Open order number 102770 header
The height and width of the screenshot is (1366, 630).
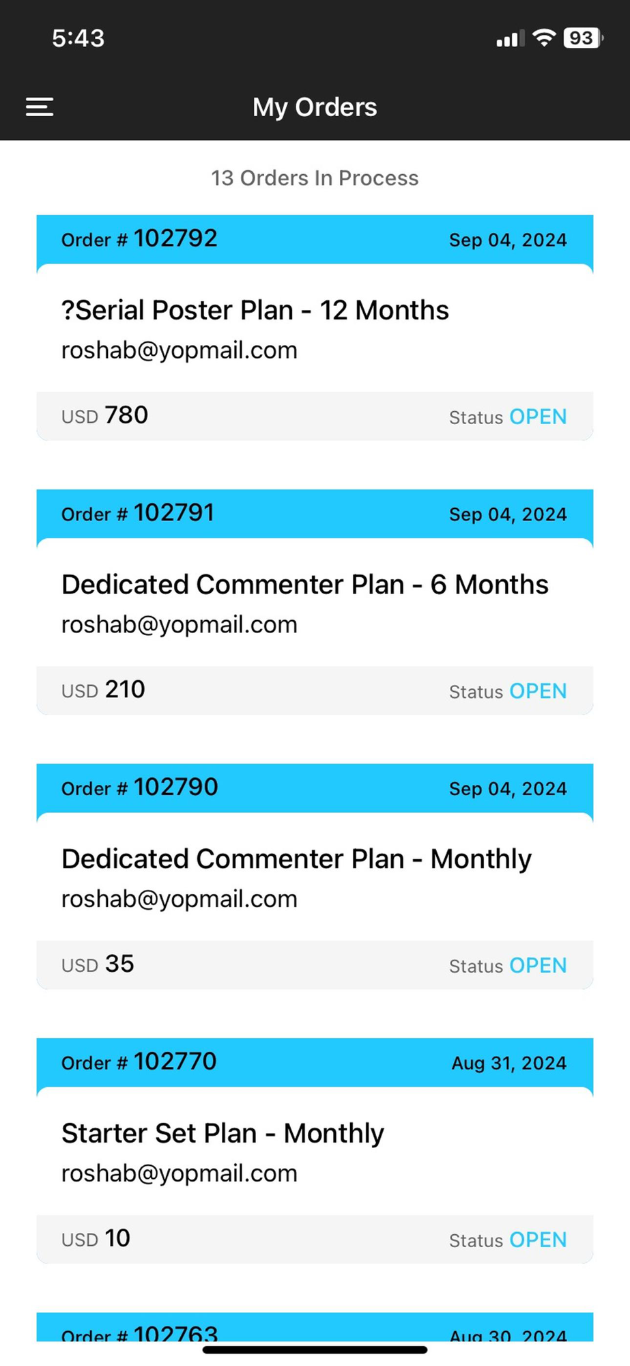coord(315,1063)
